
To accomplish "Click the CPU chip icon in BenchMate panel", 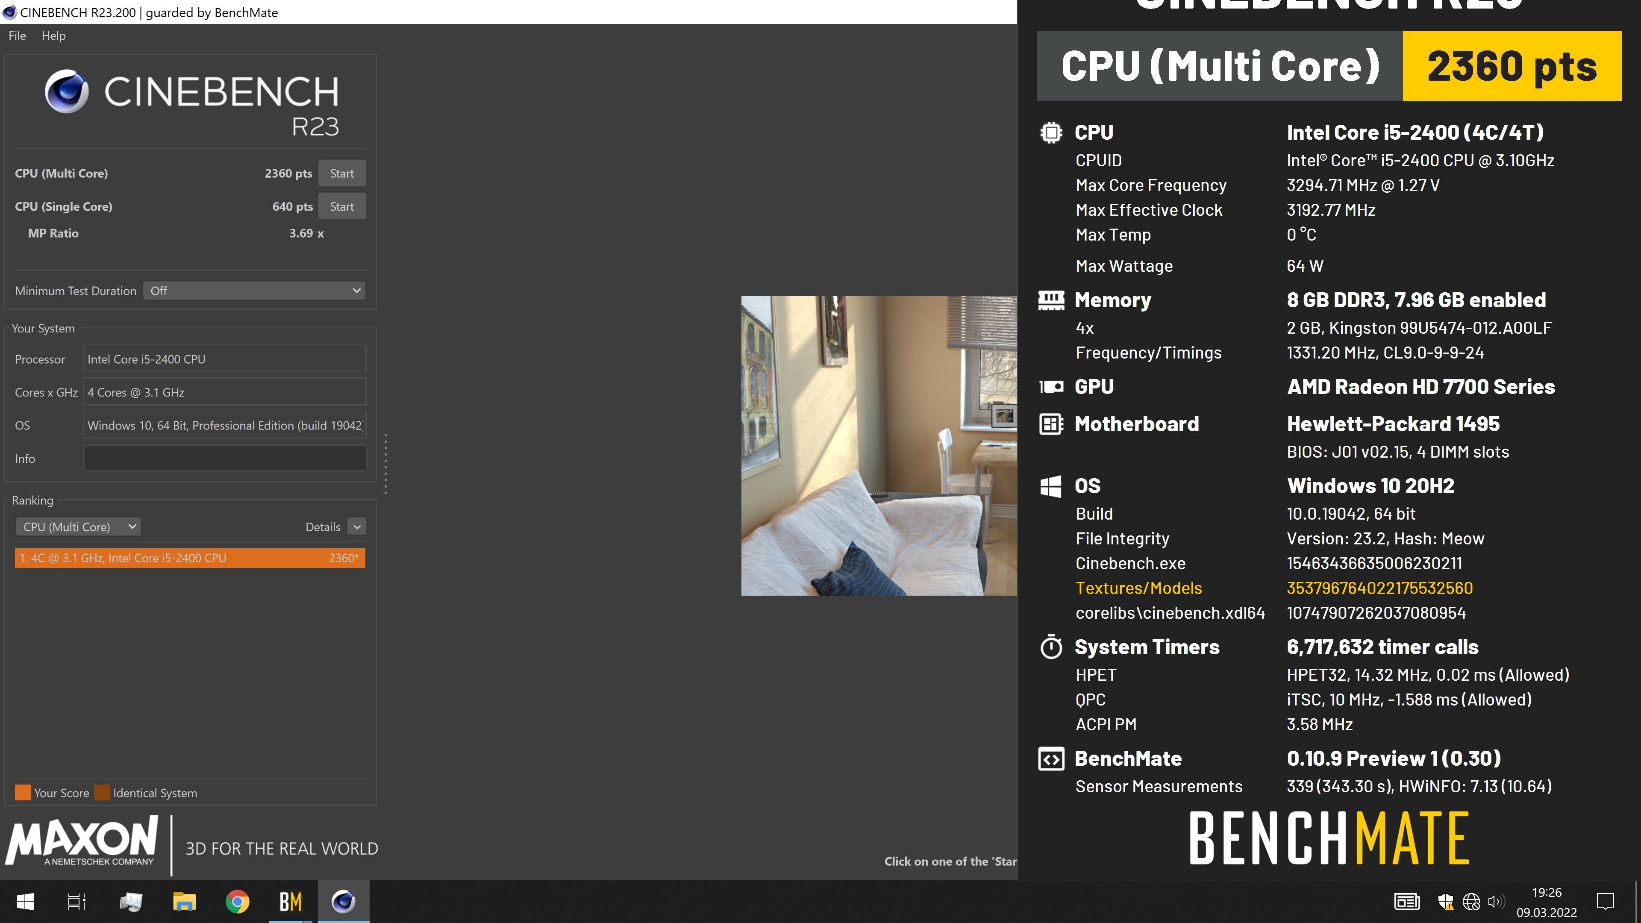I will coord(1051,132).
